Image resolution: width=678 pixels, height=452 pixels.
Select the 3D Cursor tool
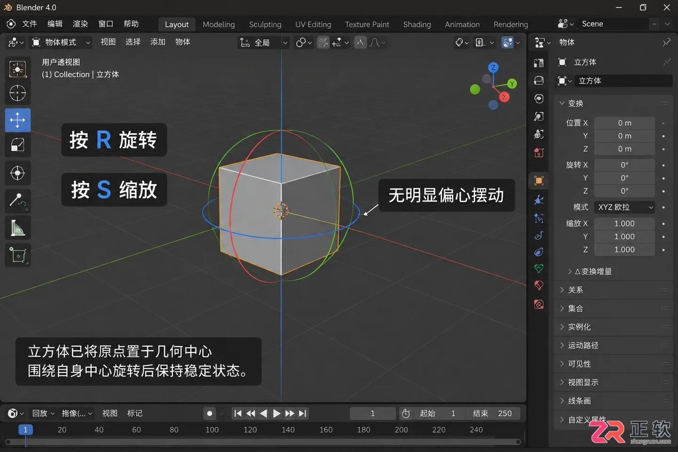pyautogui.click(x=18, y=93)
